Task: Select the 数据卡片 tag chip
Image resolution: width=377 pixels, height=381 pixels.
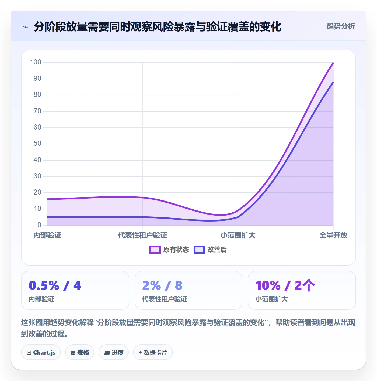Action: point(153,352)
